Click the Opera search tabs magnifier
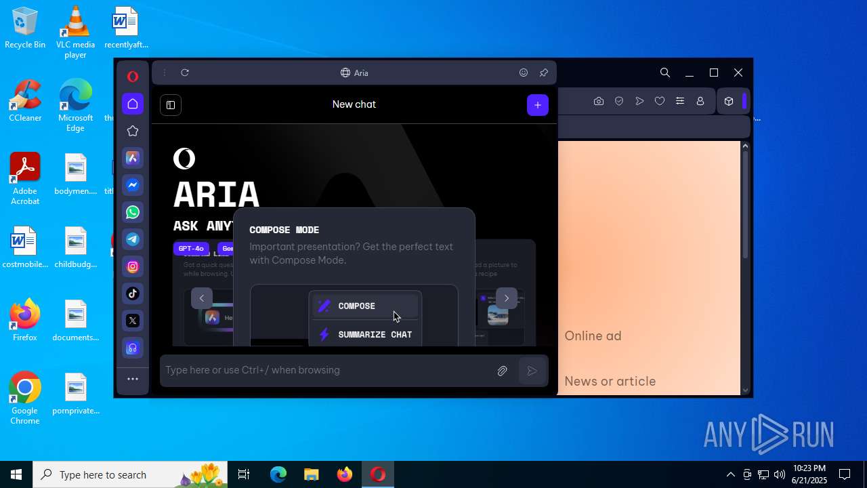The image size is (867, 488). coord(665,73)
